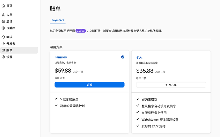Click the 账单 billing card icon
This screenshot has height=137, width=220.
click(3, 50)
